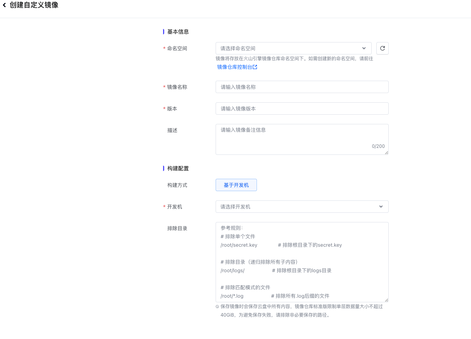This screenshot has width=471, height=339.
Task: Focus the 请输入镜像版本 field
Action: pos(302,108)
